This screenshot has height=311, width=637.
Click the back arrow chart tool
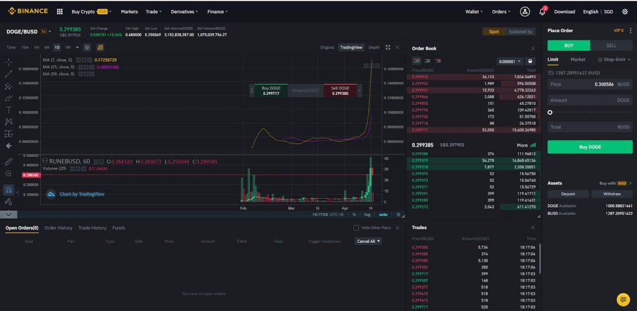pos(9,145)
